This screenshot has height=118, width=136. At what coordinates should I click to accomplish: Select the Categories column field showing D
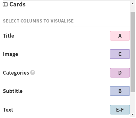pos(120,73)
